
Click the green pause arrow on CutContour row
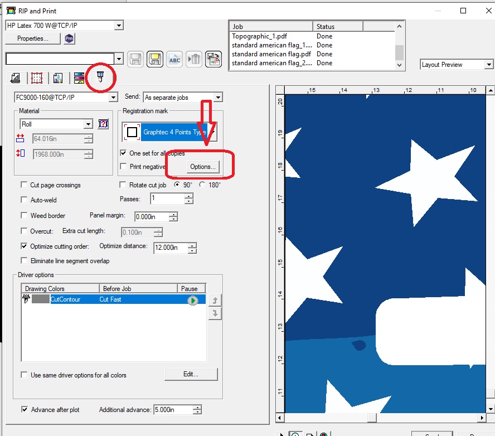[x=192, y=300]
